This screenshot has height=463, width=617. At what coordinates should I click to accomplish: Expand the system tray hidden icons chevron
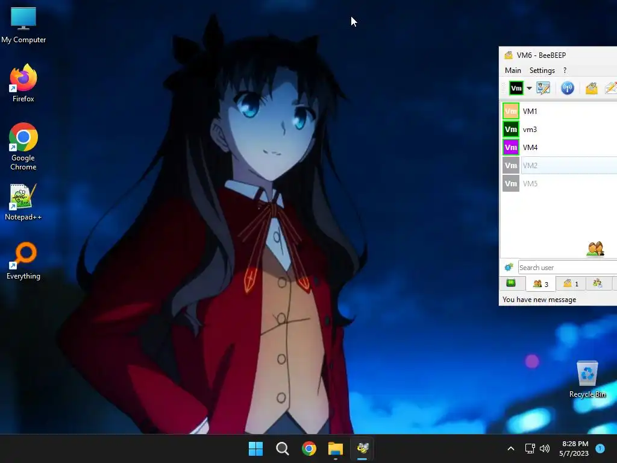point(511,449)
